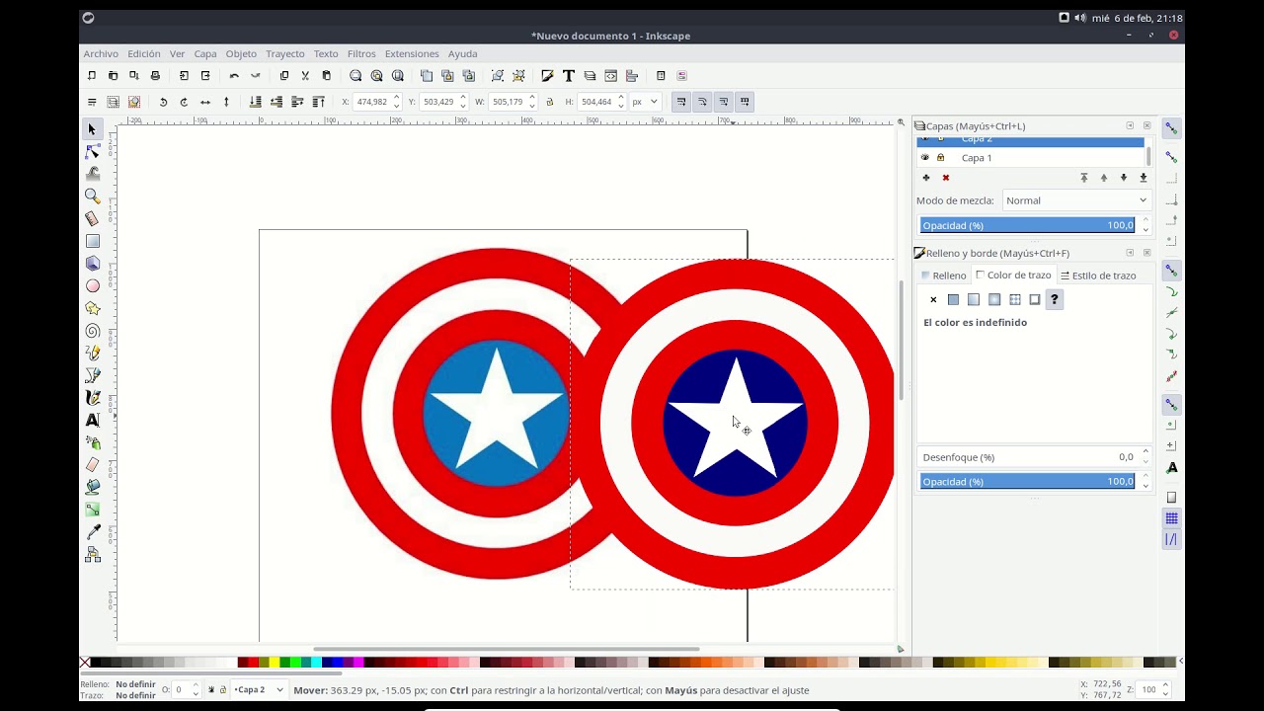Screen dimensions: 1264x711
Task: Switch to Relleno tab
Action: tap(943, 276)
